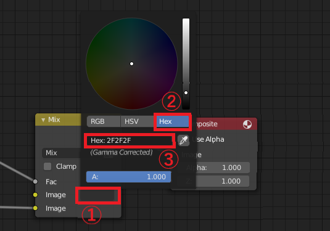Enable the Clamp checkbox
The width and height of the screenshot is (330, 231).
coord(47,166)
